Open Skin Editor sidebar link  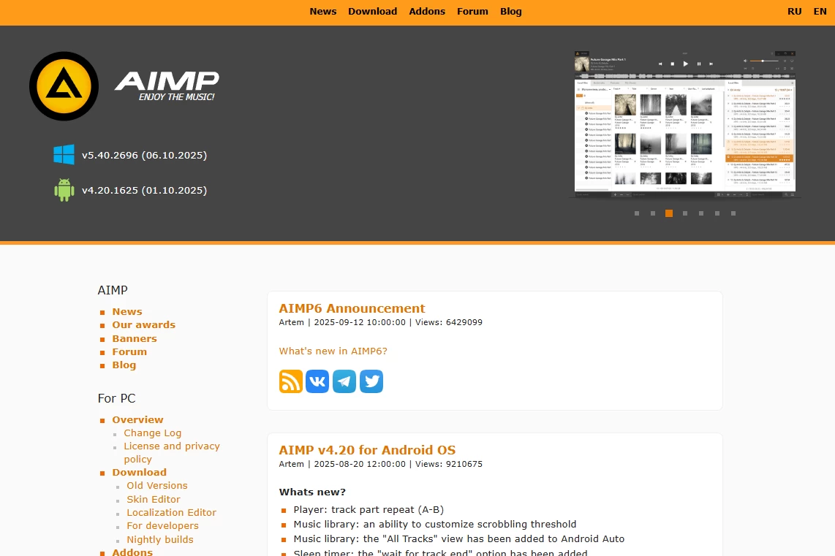click(x=154, y=499)
